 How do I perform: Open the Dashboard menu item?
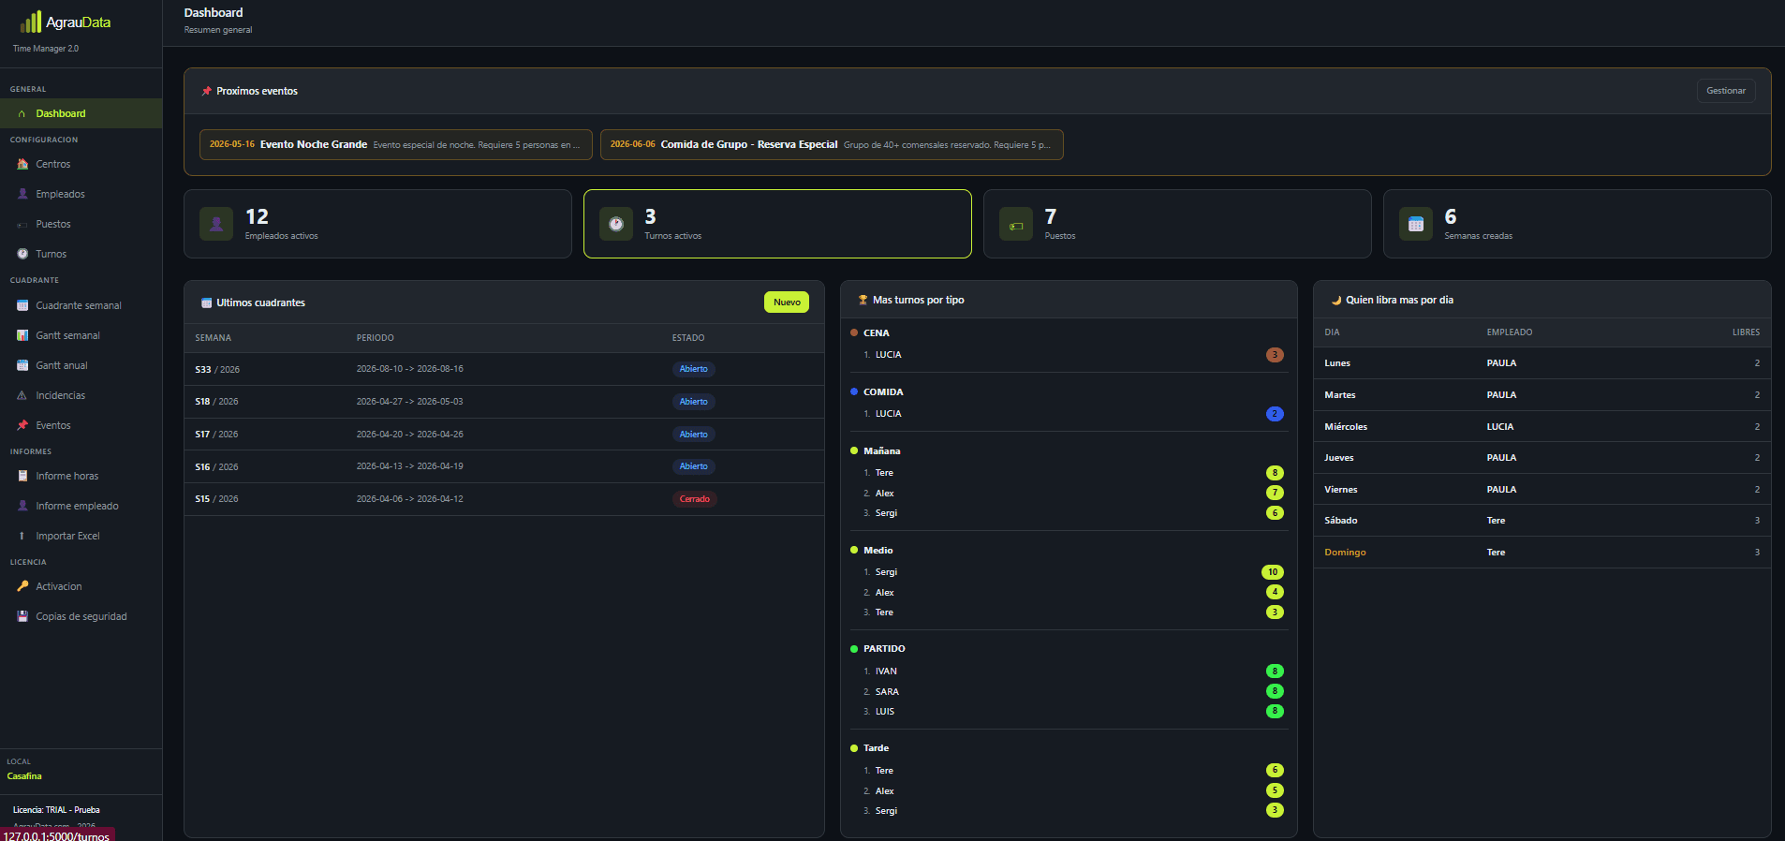(81, 113)
